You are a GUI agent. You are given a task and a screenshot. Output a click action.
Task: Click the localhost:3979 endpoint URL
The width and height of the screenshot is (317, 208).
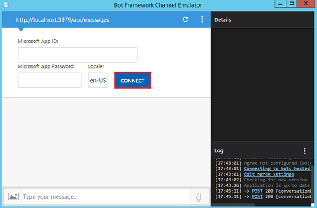click(63, 20)
